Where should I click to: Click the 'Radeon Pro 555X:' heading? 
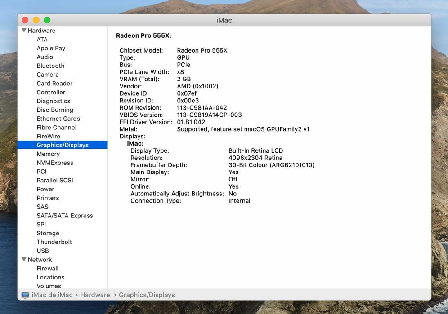coord(144,35)
